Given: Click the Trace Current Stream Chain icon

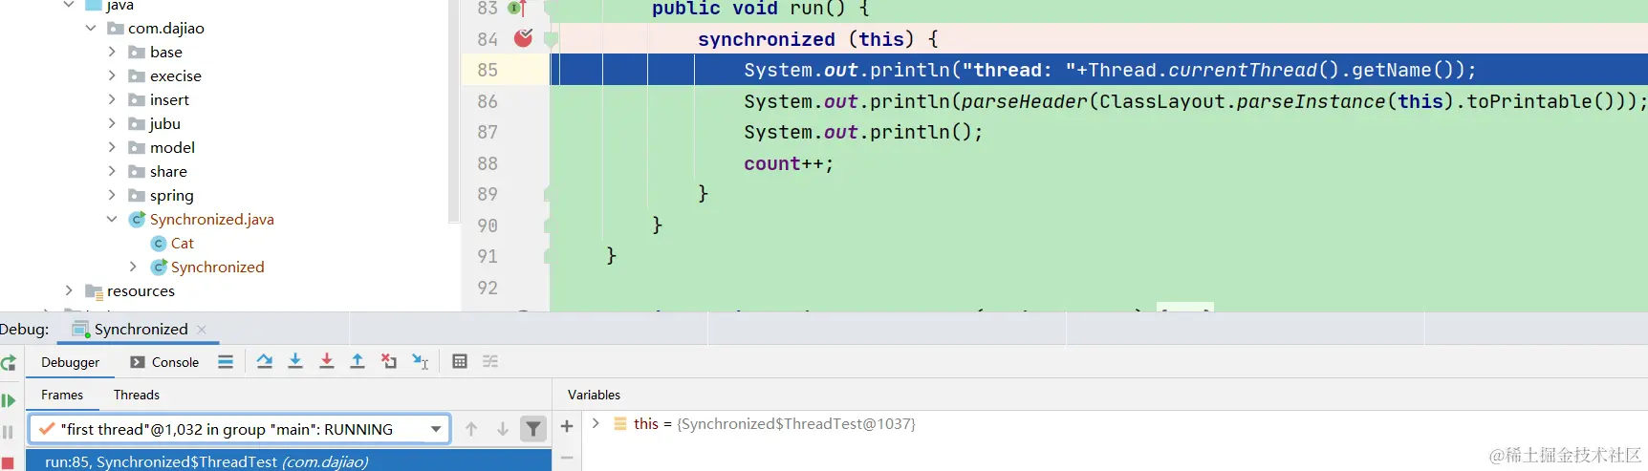Looking at the screenshot, I should (x=490, y=361).
